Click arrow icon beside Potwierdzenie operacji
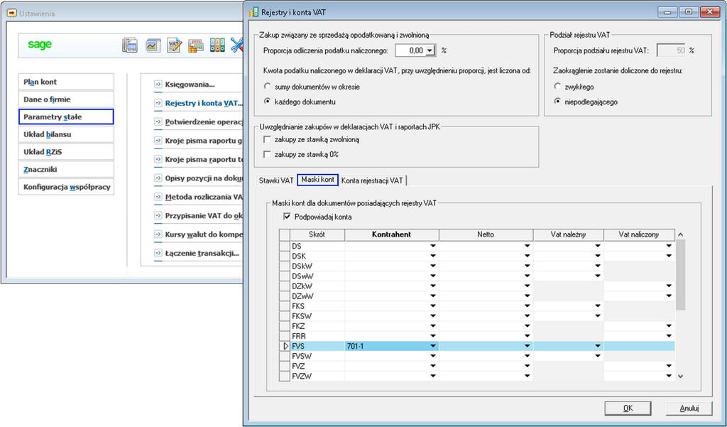727x427 pixels. [158, 122]
